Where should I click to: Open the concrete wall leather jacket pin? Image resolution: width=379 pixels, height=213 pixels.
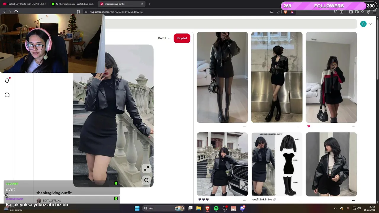click(x=277, y=77)
